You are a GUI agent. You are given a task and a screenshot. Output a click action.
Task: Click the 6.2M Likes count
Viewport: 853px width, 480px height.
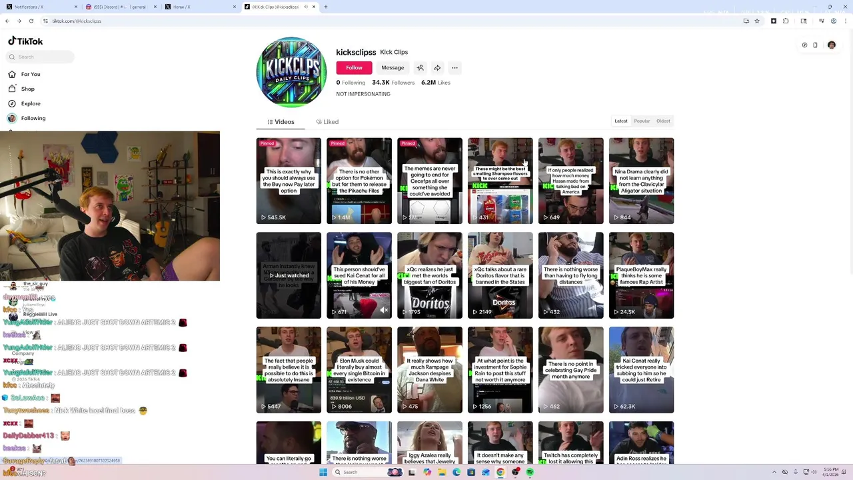[x=436, y=83]
